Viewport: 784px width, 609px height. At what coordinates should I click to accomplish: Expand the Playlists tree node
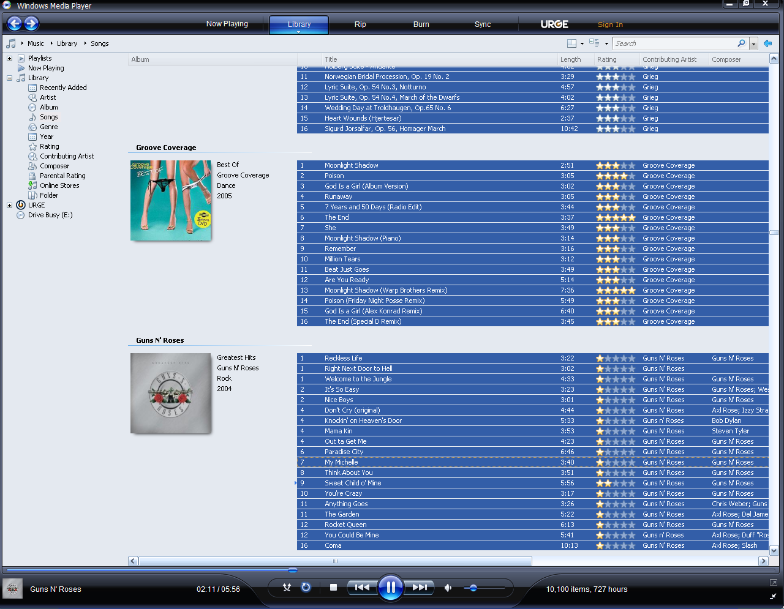(x=9, y=58)
